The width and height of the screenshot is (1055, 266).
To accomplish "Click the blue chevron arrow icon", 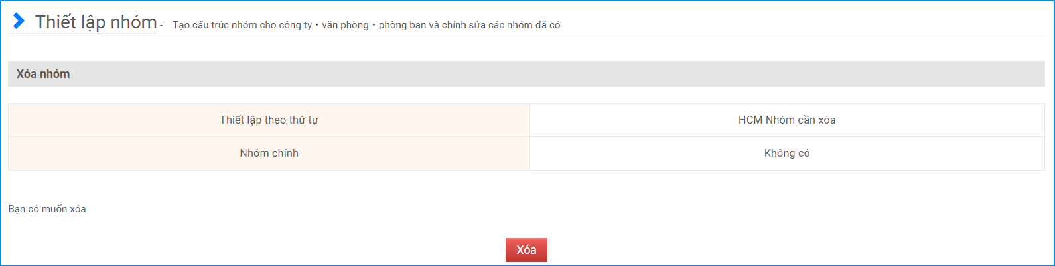I will pyautogui.click(x=19, y=21).
